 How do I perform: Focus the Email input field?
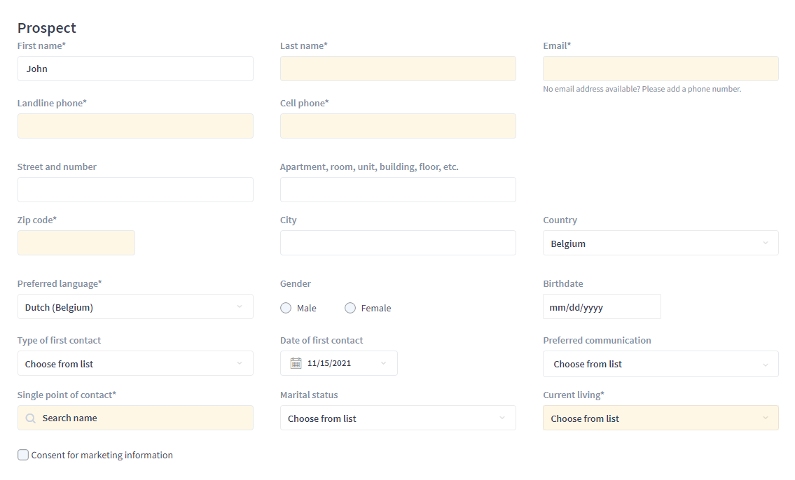661,69
